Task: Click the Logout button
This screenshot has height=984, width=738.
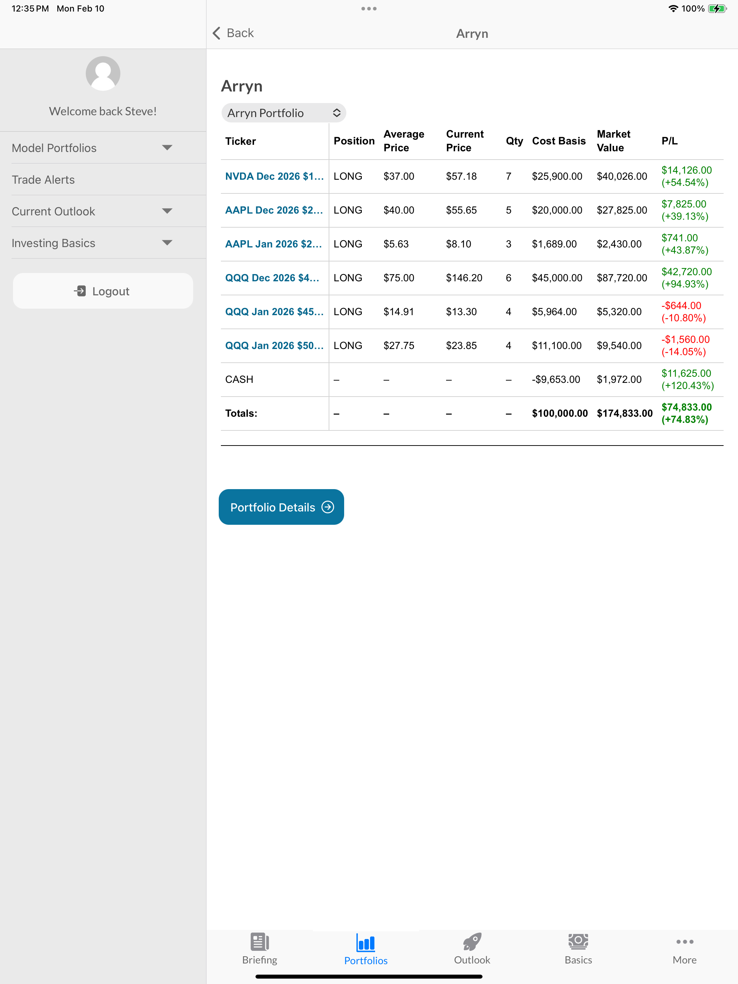Action: point(103,291)
